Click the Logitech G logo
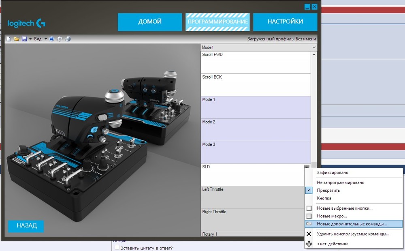This screenshot has width=405, height=251. (x=27, y=24)
